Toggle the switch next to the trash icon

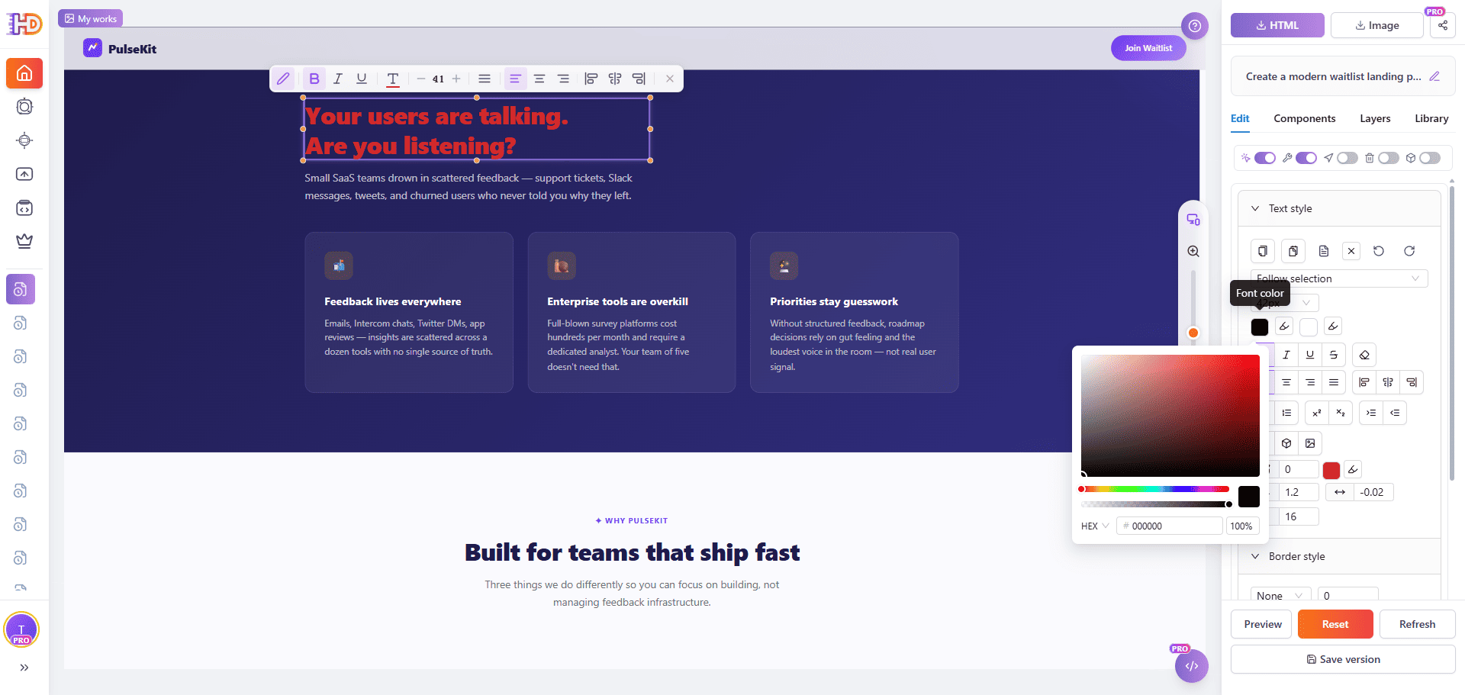(x=1389, y=158)
